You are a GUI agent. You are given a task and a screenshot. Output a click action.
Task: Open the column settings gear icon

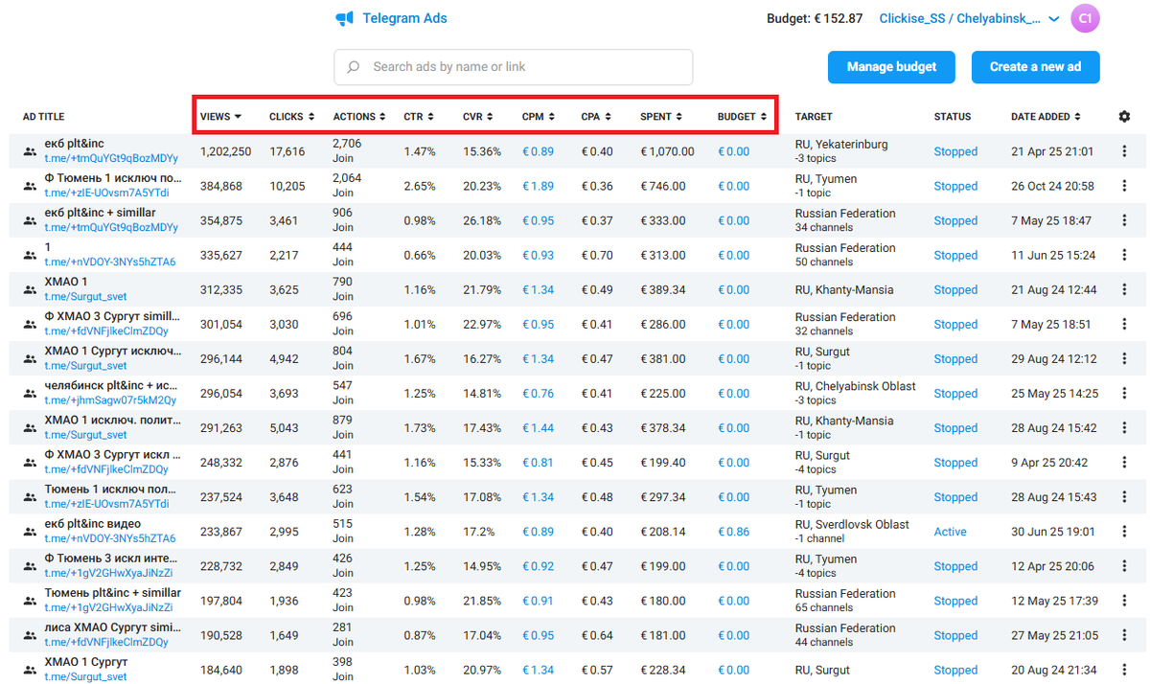[x=1124, y=116]
